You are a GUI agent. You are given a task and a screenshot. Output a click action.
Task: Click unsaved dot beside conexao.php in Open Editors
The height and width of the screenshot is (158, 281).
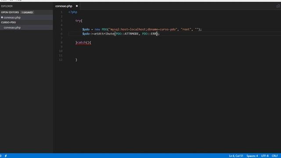pos(2,18)
